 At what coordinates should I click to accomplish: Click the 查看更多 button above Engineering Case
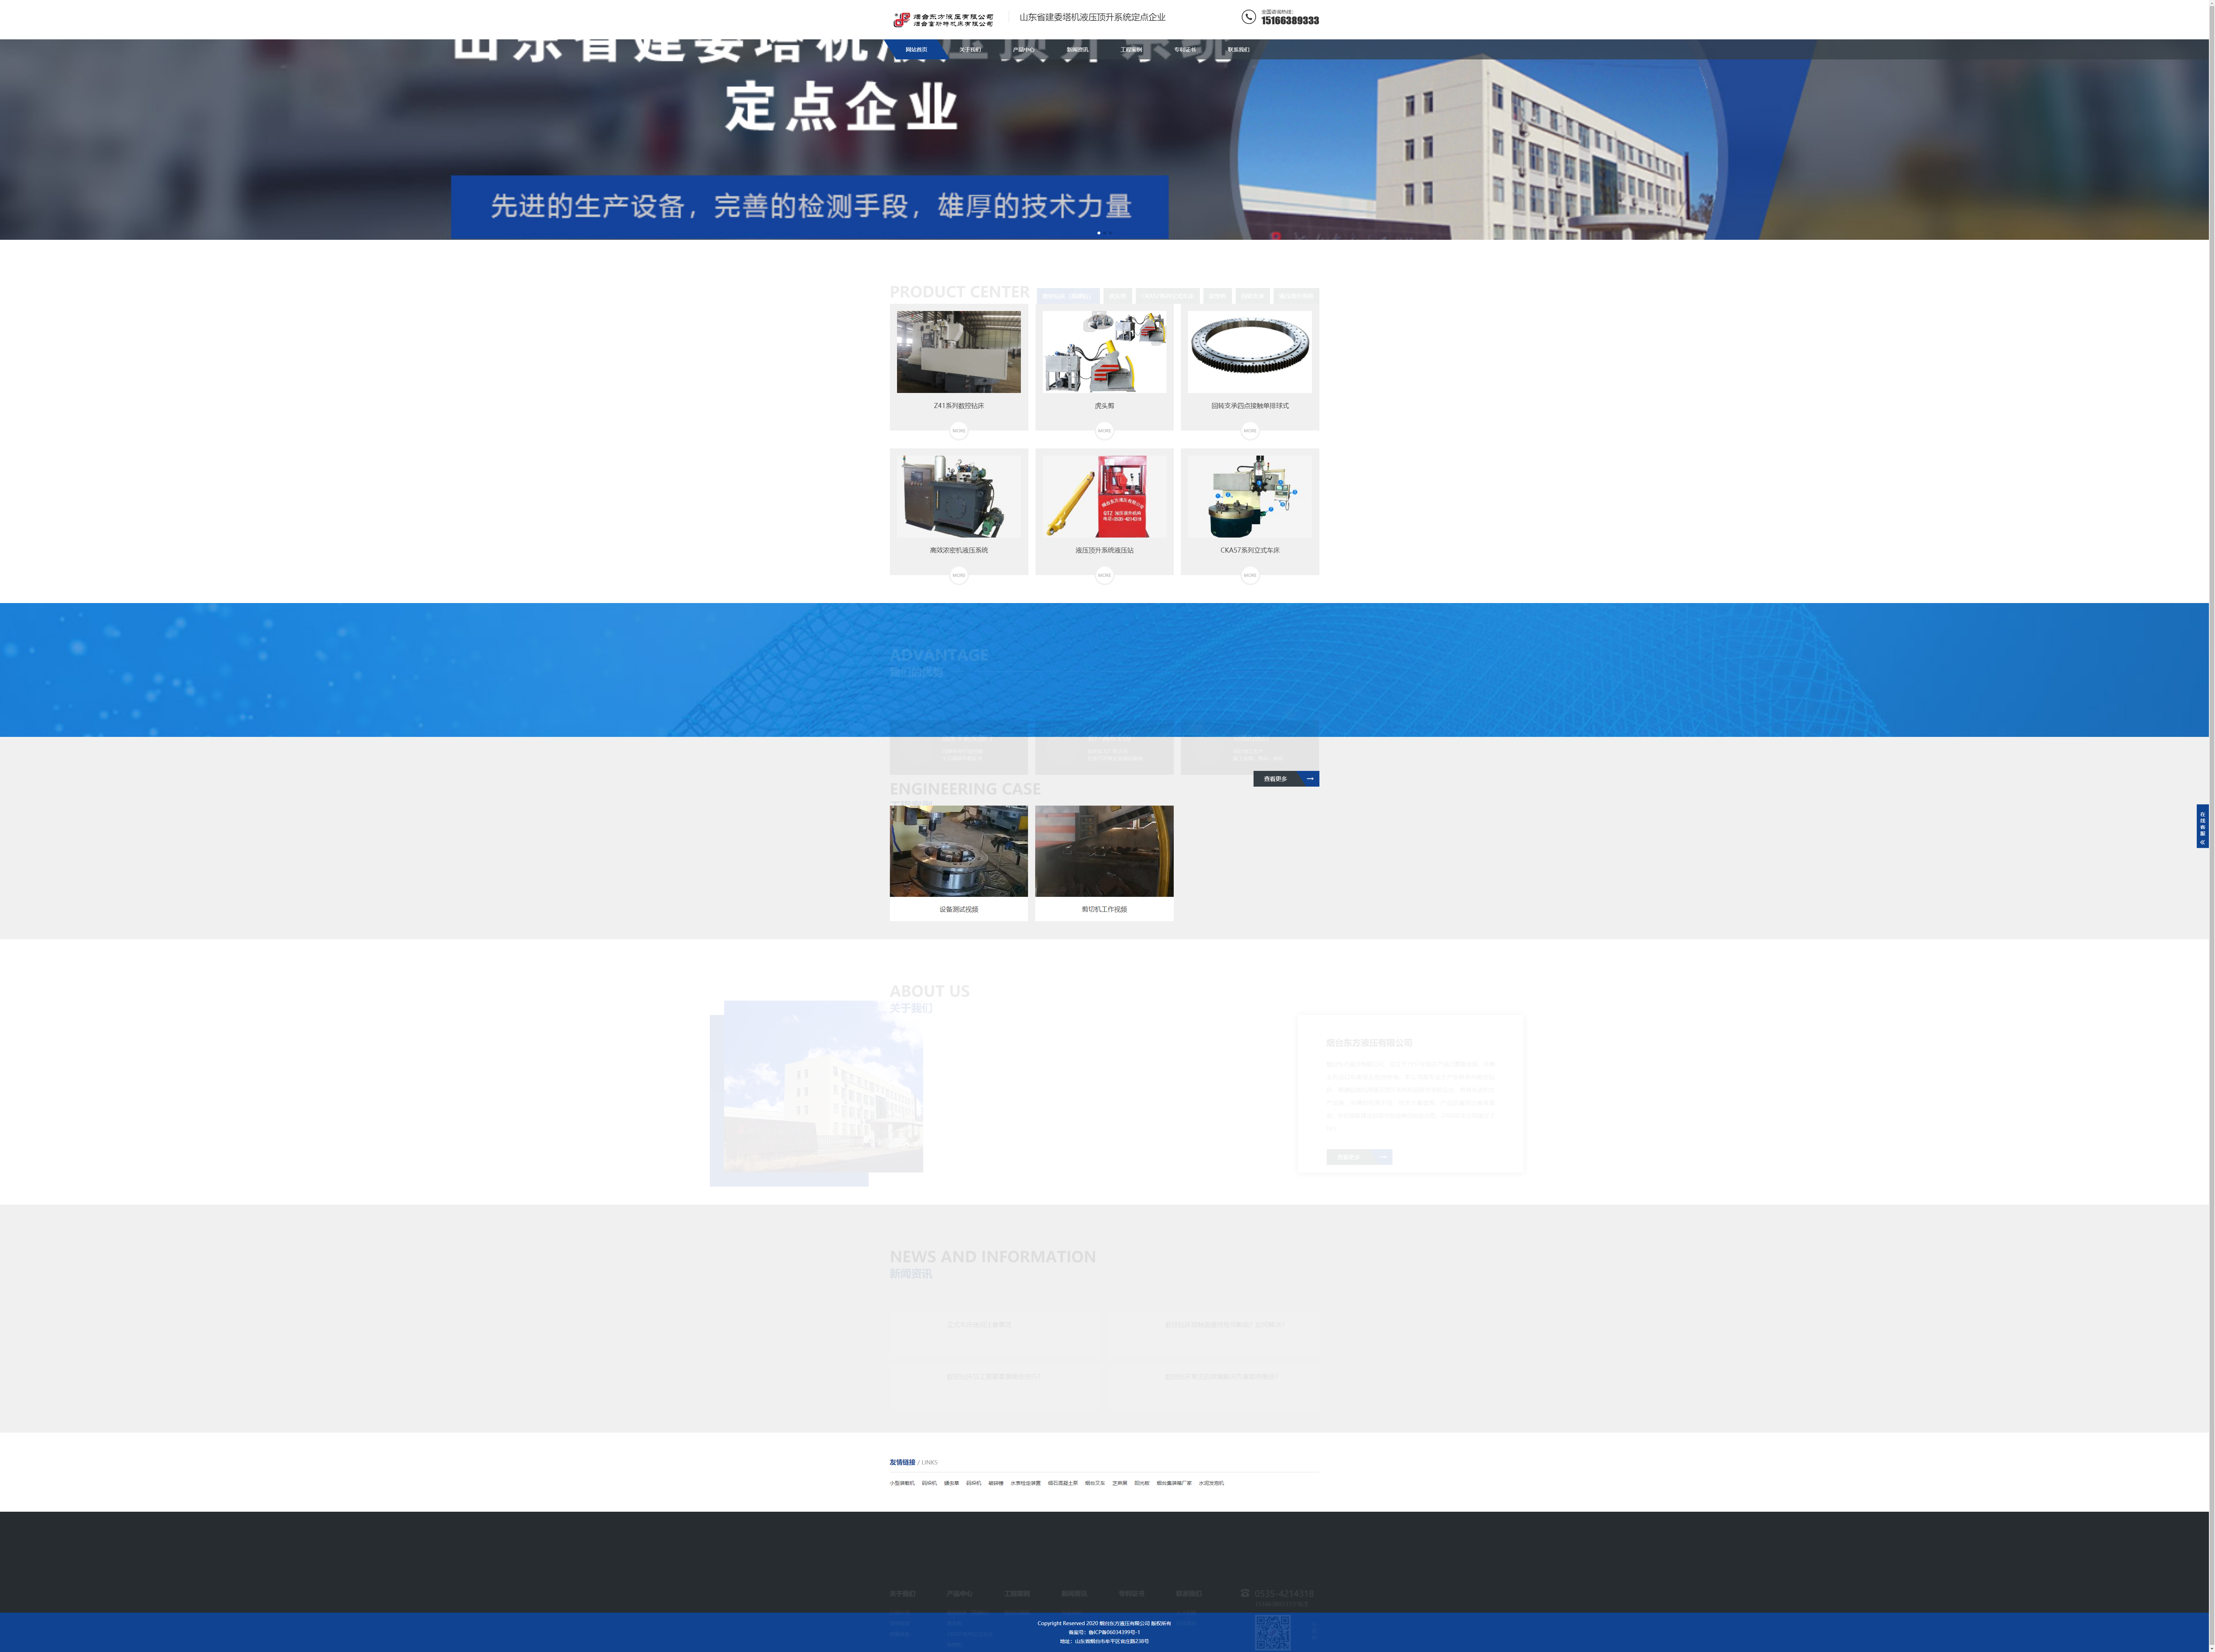coord(1286,779)
